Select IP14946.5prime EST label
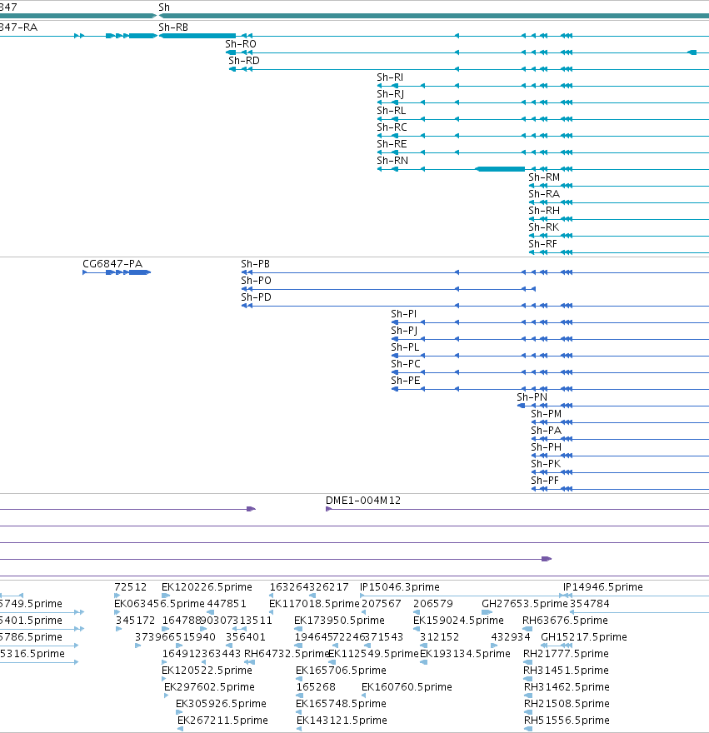This screenshot has width=709, height=733. tap(603, 587)
